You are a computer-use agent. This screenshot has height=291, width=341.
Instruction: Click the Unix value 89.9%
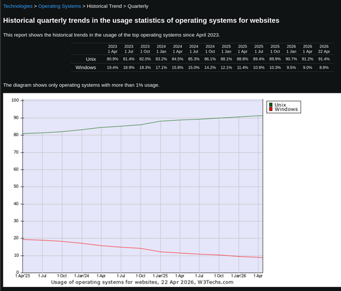click(x=275, y=59)
